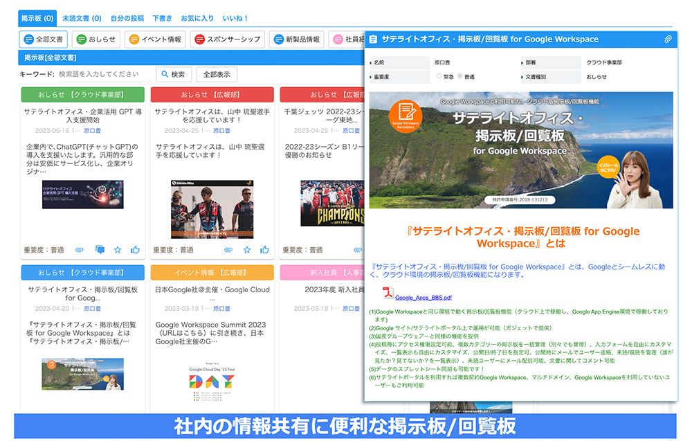
Task: Click 原口豊 link on Google Cloud card
Action: coord(221,309)
